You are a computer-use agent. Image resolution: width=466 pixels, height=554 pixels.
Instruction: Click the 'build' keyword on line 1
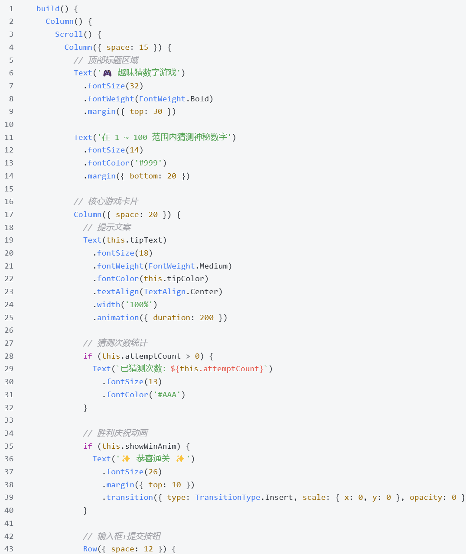[48, 9]
